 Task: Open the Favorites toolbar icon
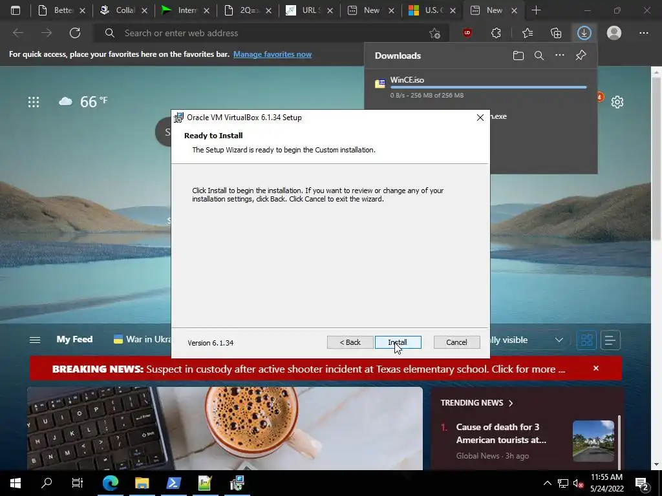(x=528, y=33)
